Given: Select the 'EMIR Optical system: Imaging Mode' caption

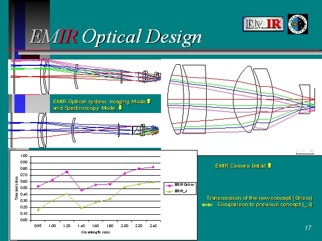Looking at the screenshot, I should pyautogui.click(x=99, y=101).
